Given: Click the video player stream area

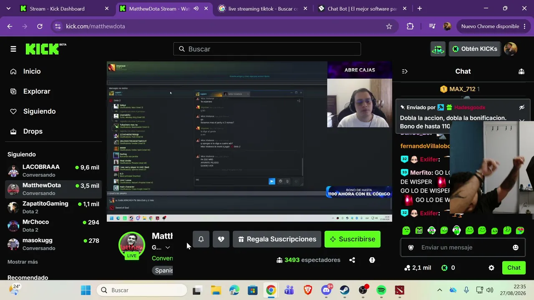Looking at the screenshot, I should click(x=249, y=142).
